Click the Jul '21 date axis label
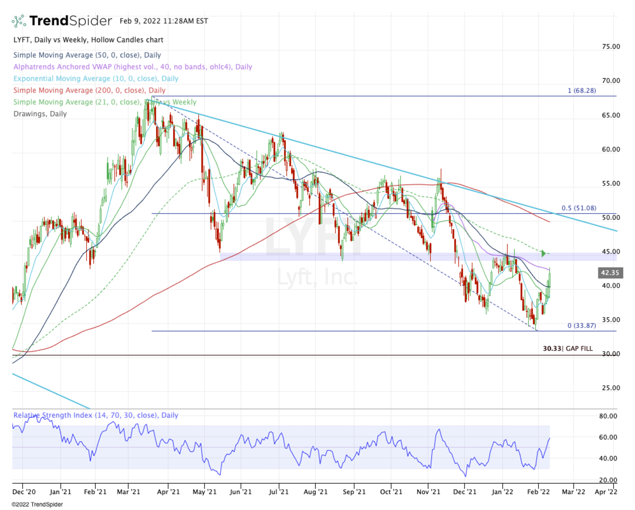 click(278, 492)
